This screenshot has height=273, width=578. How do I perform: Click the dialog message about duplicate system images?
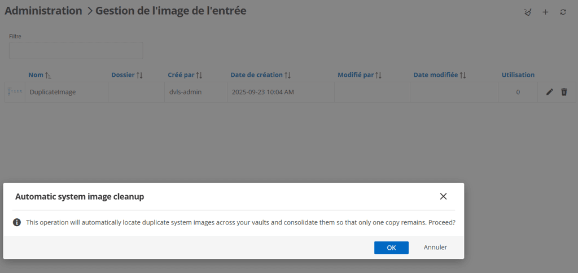tap(239, 223)
